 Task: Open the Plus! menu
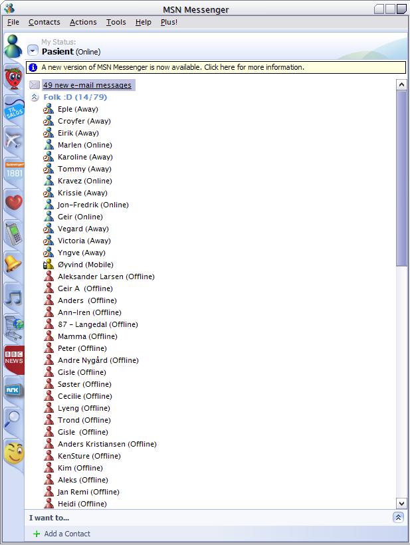tap(169, 22)
